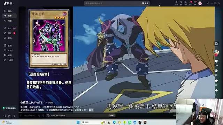Open the settings gear in sidebar bottom
This screenshot has width=223, height=125.
coord(5,116)
